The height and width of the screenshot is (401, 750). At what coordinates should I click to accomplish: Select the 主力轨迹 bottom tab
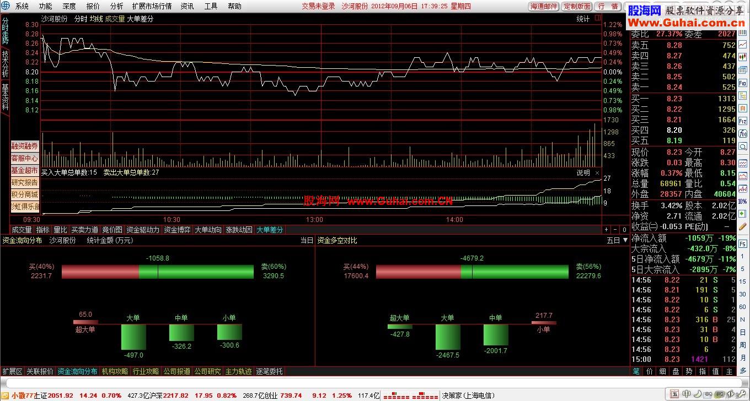pyautogui.click(x=238, y=371)
